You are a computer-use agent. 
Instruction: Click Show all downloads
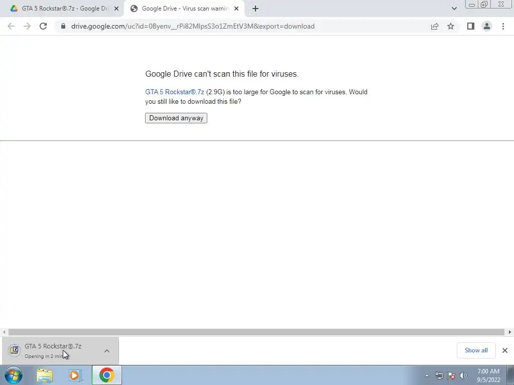[x=476, y=350]
